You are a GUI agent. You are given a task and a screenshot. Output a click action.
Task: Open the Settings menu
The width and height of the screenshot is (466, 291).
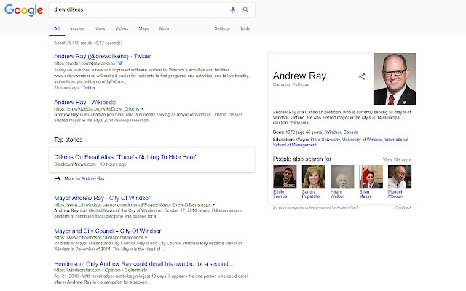click(222, 28)
